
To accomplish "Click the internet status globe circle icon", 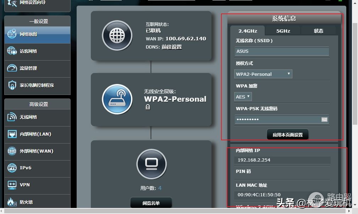I will pyautogui.click(x=117, y=35).
